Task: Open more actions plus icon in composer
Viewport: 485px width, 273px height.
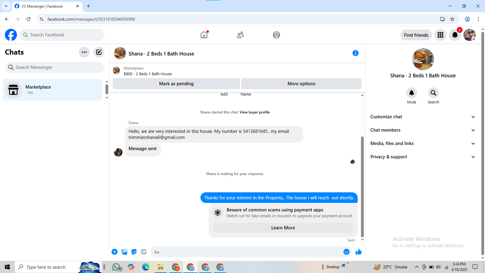Action: pyautogui.click(x=115, y=252)
